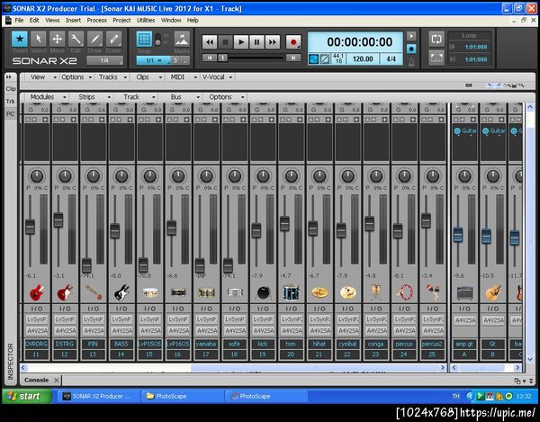The image size is (540, 422).
Task: Expand the console Modules dropdown
Action: coord(48,97)
